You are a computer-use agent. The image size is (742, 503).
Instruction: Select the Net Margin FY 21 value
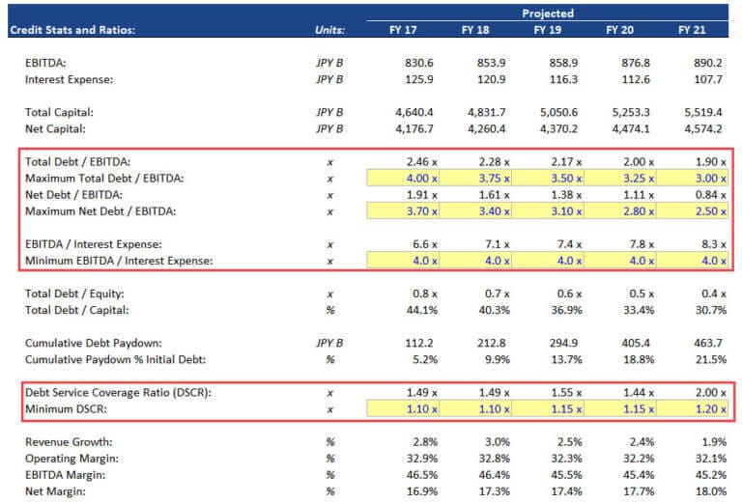pyautogui.click(x=708, y=490)
